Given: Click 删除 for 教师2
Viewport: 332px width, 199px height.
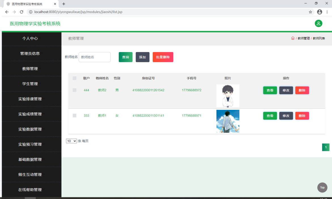Looking at the screenshot, I should 302,90.
